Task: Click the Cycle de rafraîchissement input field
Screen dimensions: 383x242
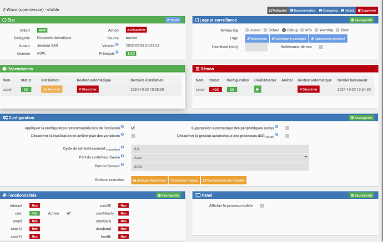Action: 220,148
